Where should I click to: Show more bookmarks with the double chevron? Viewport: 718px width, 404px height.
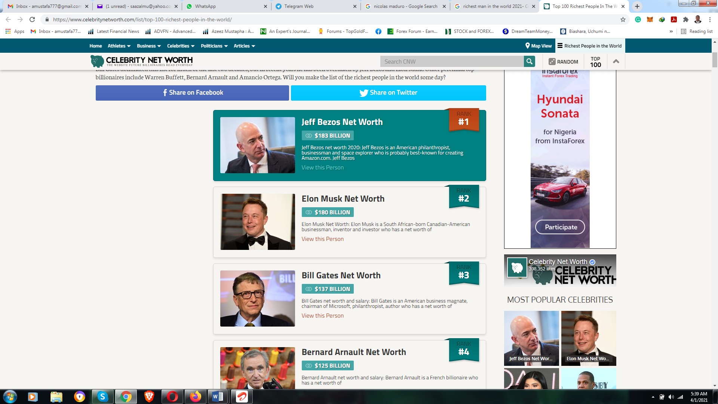671,31
